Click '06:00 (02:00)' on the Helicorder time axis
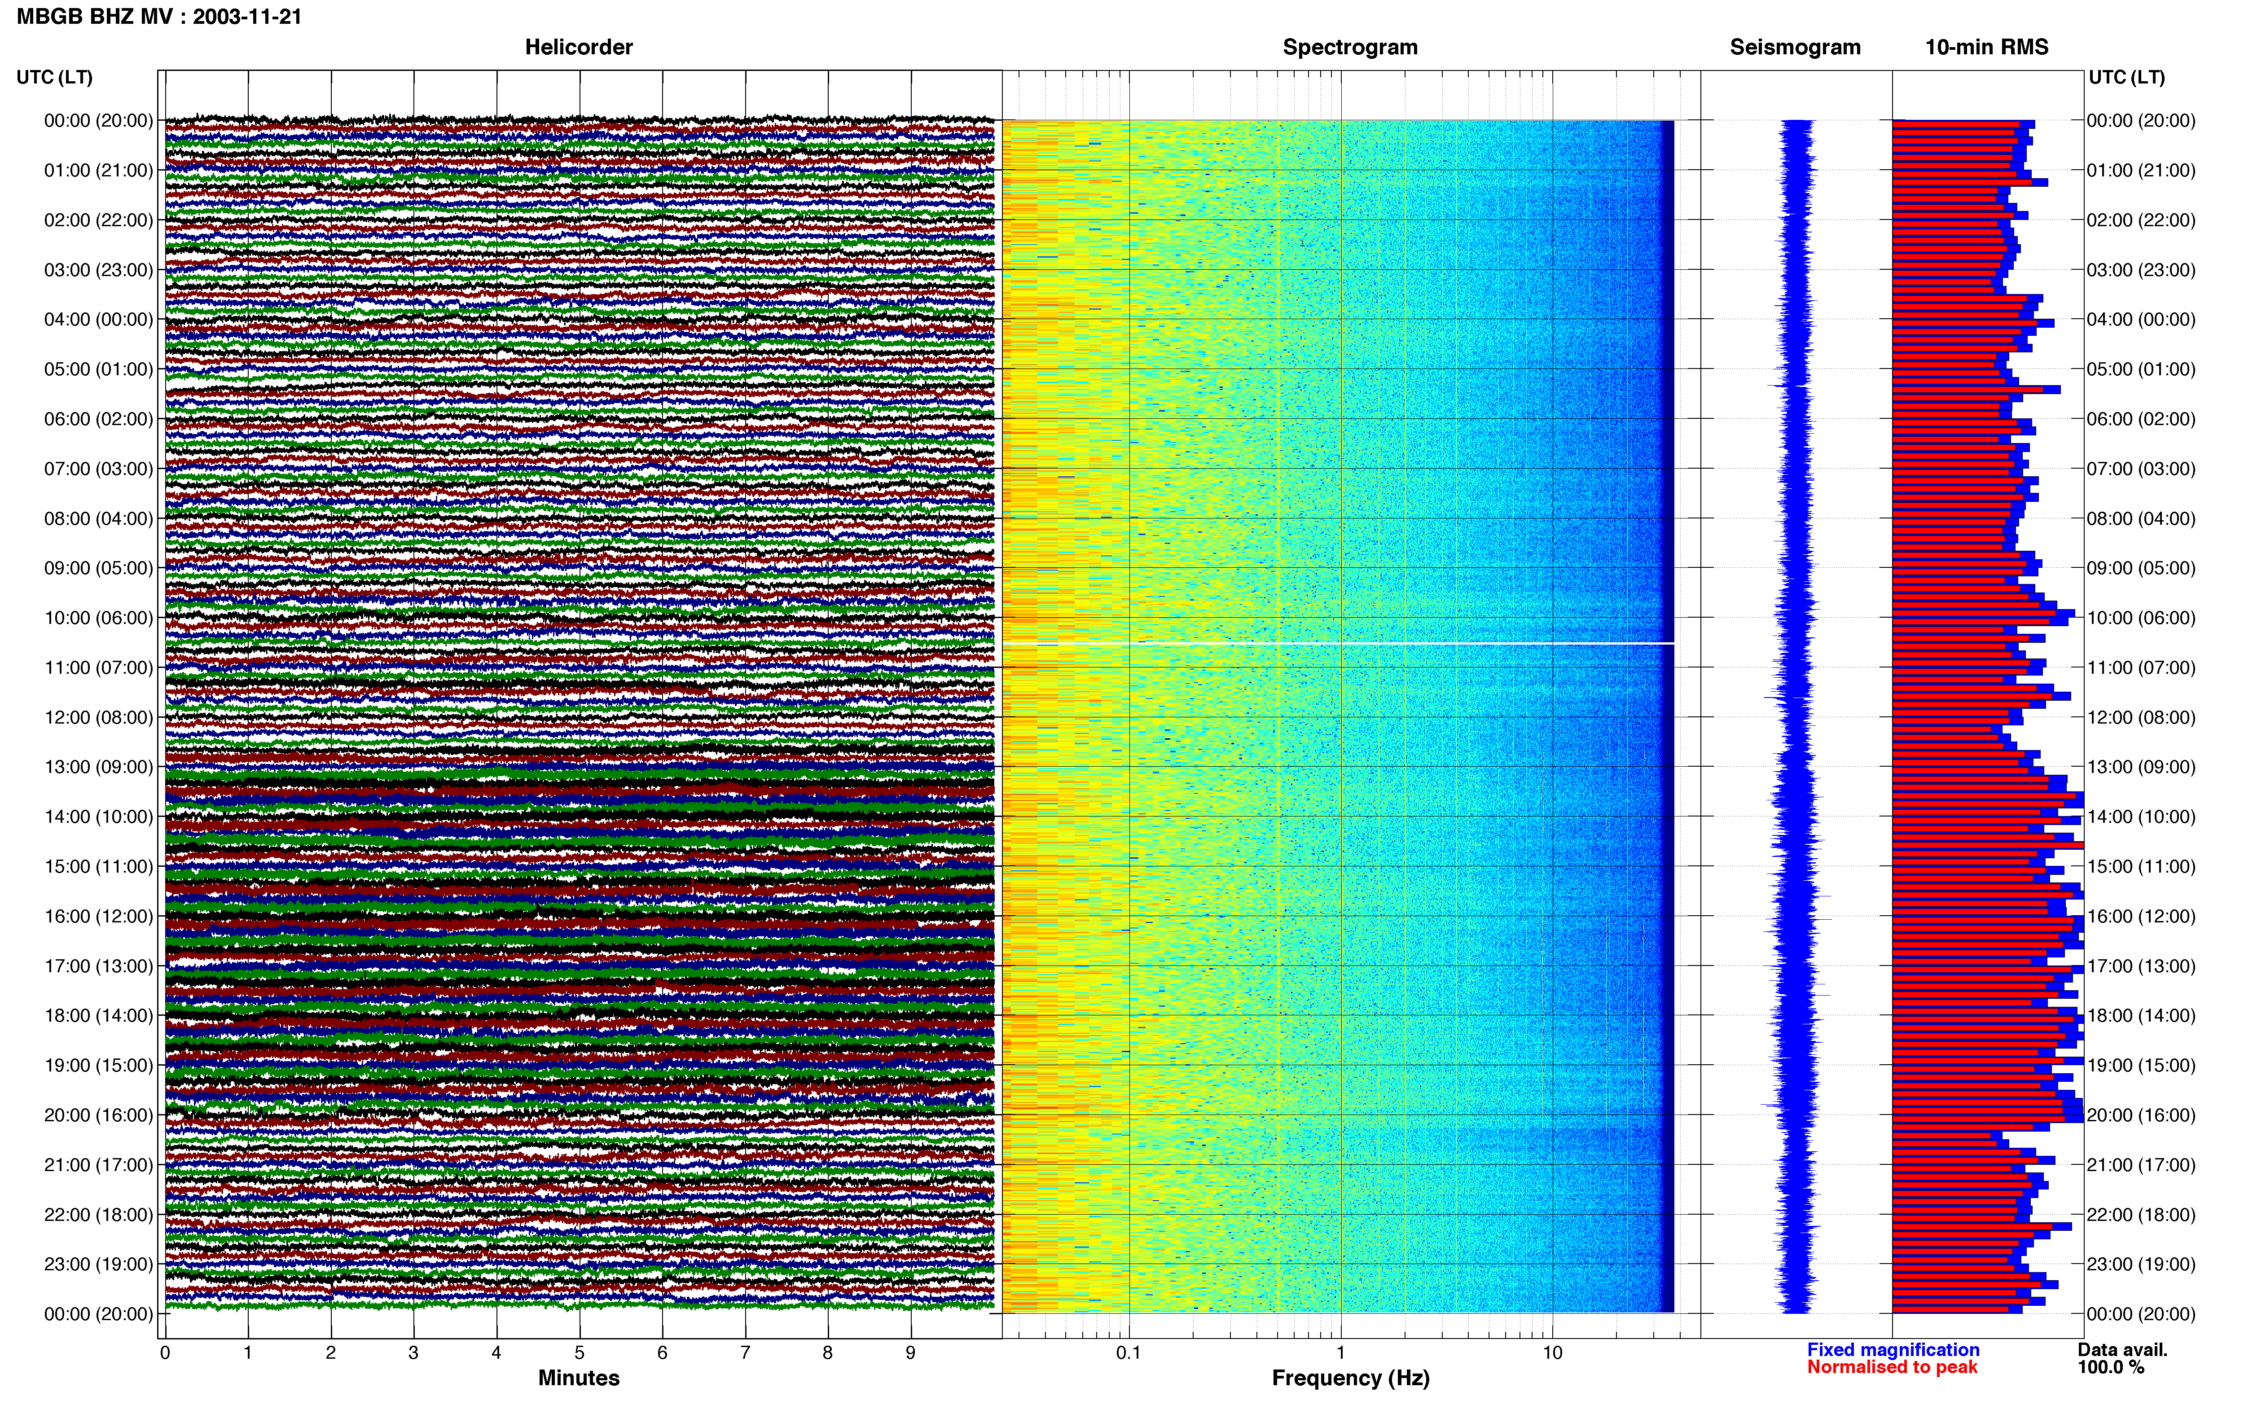 click(x=99, y=419)
